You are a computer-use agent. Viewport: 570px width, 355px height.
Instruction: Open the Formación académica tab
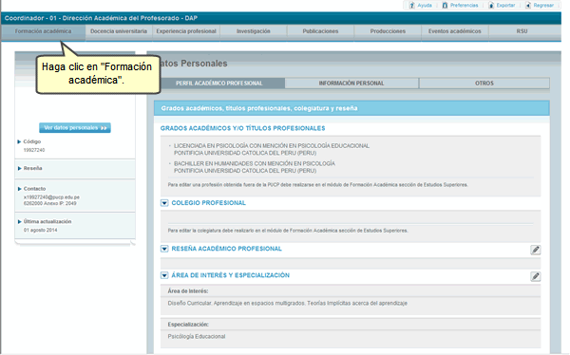click(44, 31)
